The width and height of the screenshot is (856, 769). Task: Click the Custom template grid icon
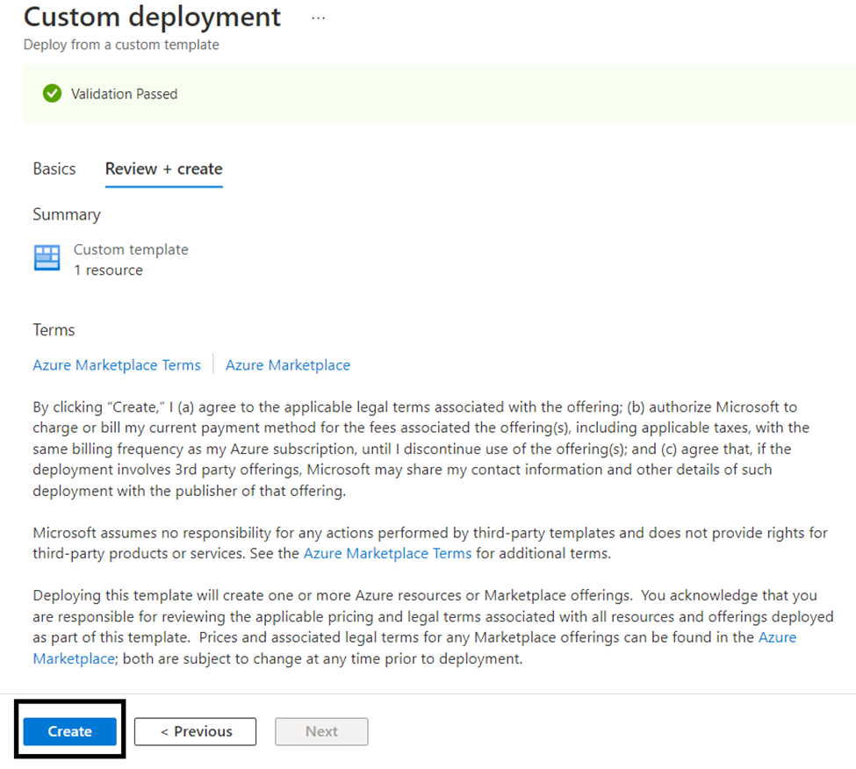pos(47,257)
